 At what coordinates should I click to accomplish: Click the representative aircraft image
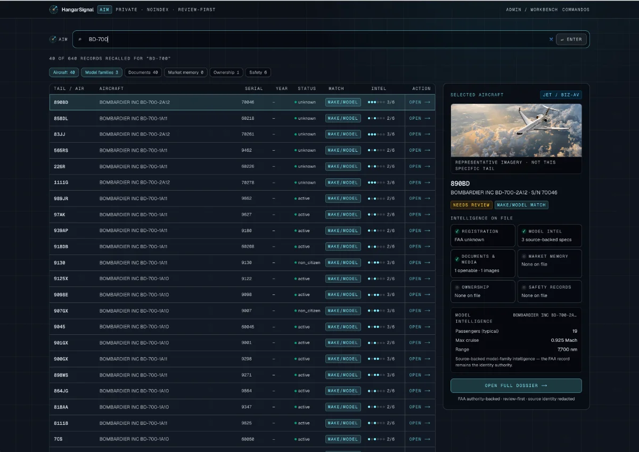click(516, 130)
